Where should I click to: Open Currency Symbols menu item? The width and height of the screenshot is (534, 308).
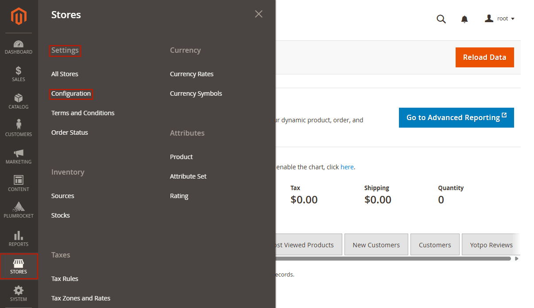[196, 94]
